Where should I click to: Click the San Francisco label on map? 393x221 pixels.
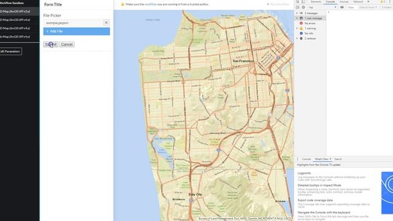pos(243,61)
